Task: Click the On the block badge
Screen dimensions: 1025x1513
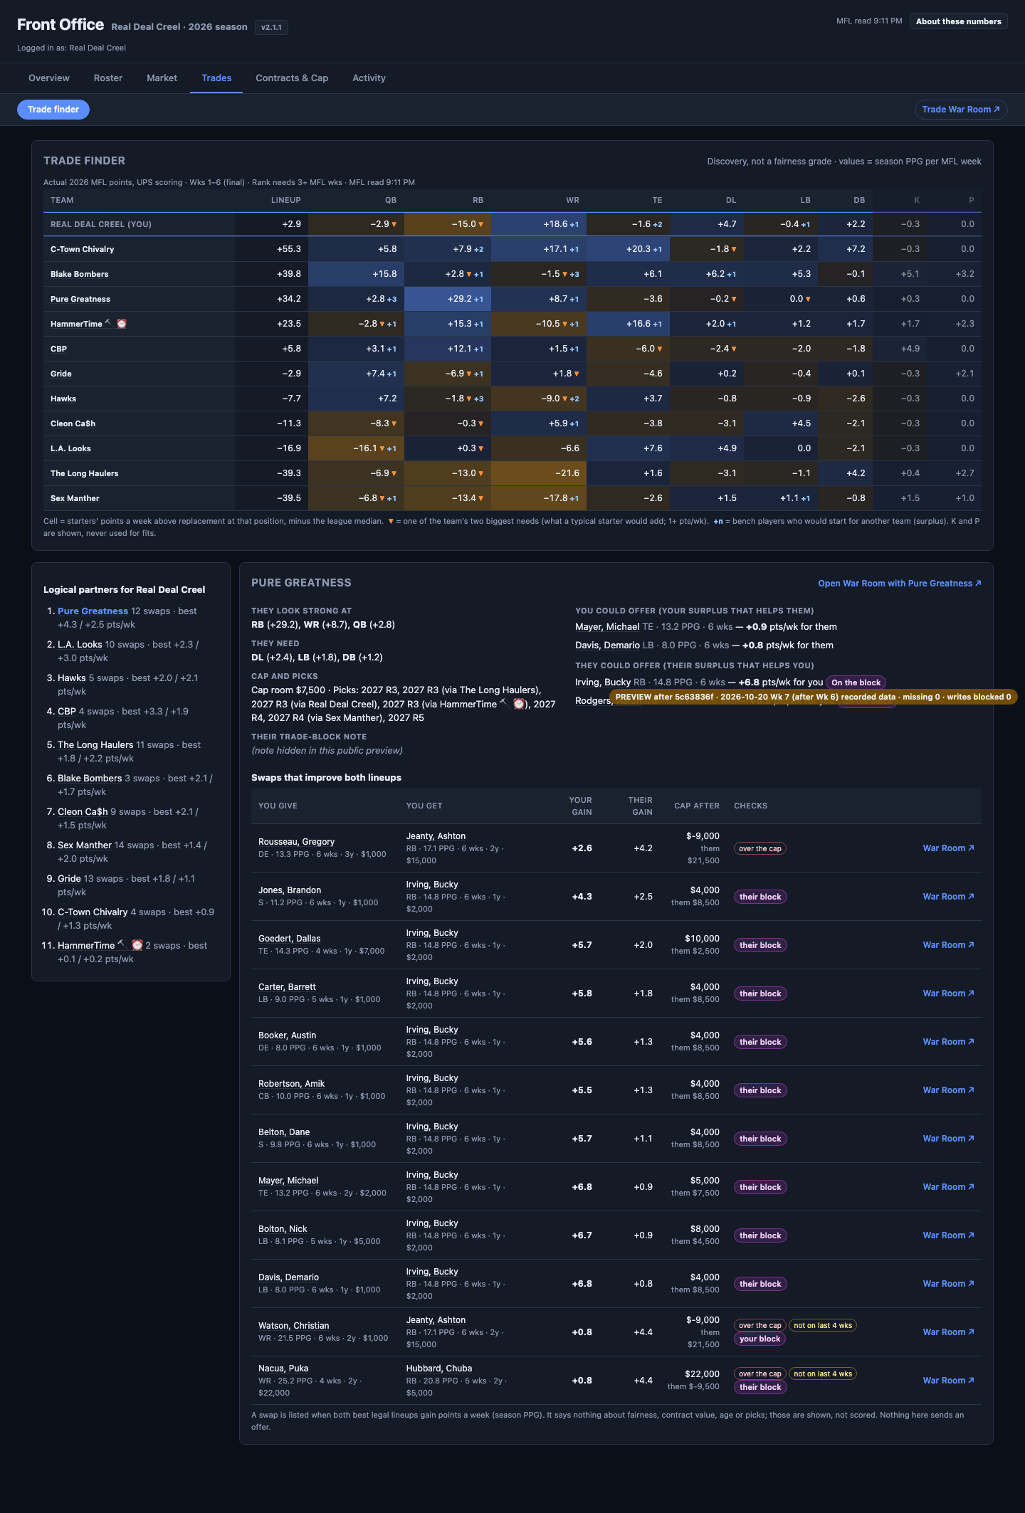Action: click(856, 682)
